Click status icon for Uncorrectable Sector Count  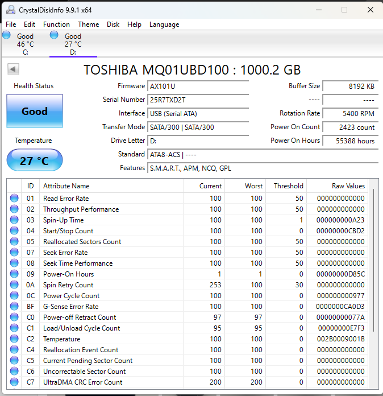14,371
